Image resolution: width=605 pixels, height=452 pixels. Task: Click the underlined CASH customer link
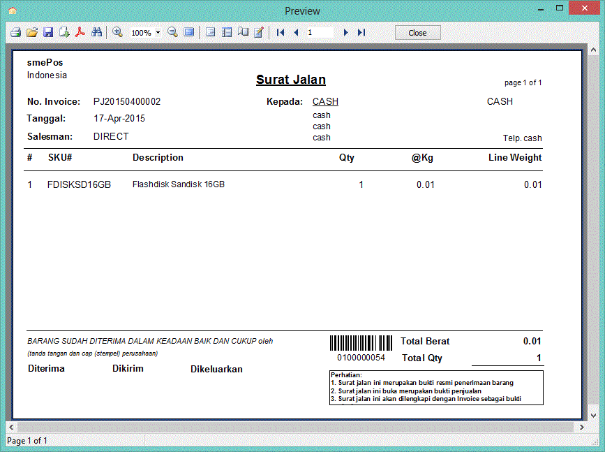(x=325, y=101)
